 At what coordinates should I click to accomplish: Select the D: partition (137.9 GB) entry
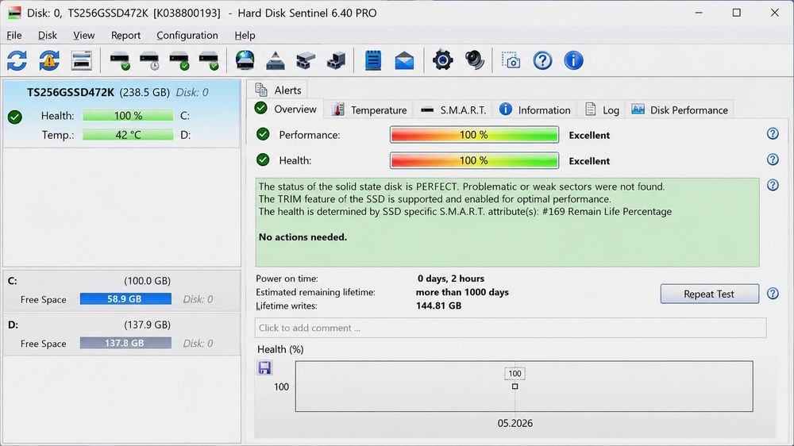(121, 334)
